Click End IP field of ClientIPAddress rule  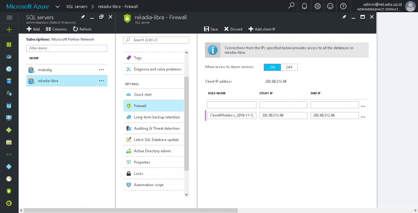point(335,115)
